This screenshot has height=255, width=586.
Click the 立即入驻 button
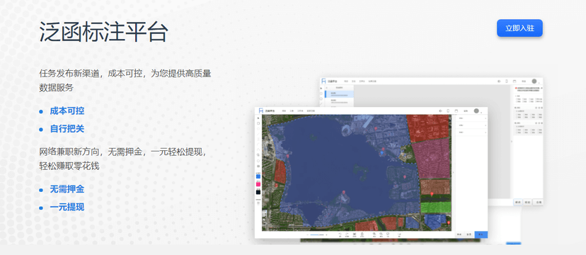[x=519, y=28]
